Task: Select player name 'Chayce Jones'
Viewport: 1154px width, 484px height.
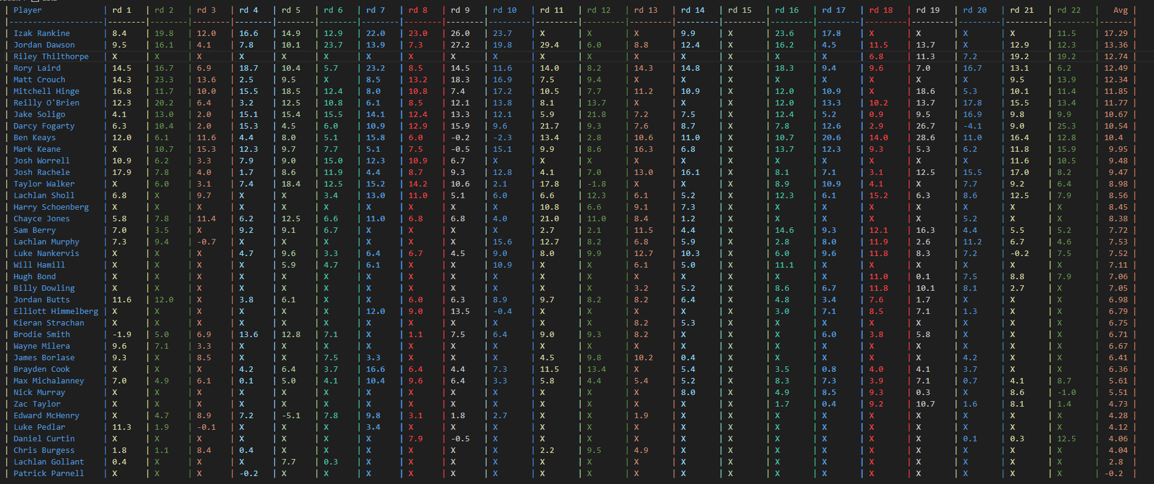Action: click(x=42, y=219)
